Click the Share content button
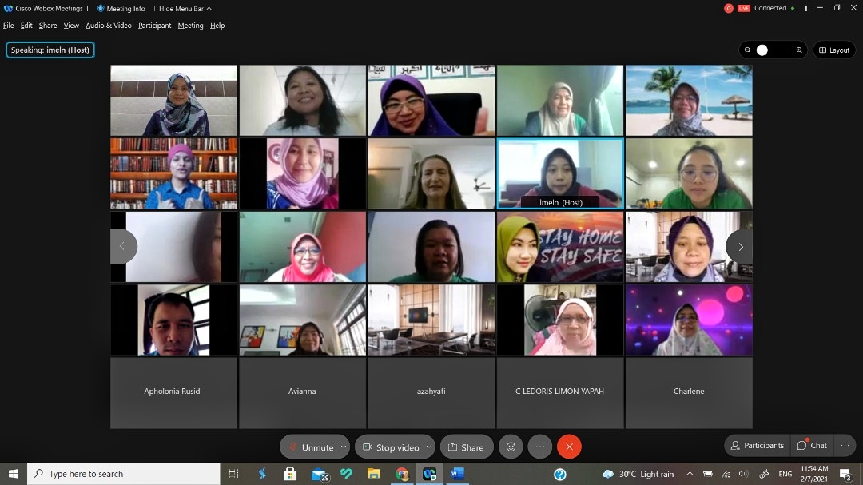The image size is (863, 485). coord(465,447)
